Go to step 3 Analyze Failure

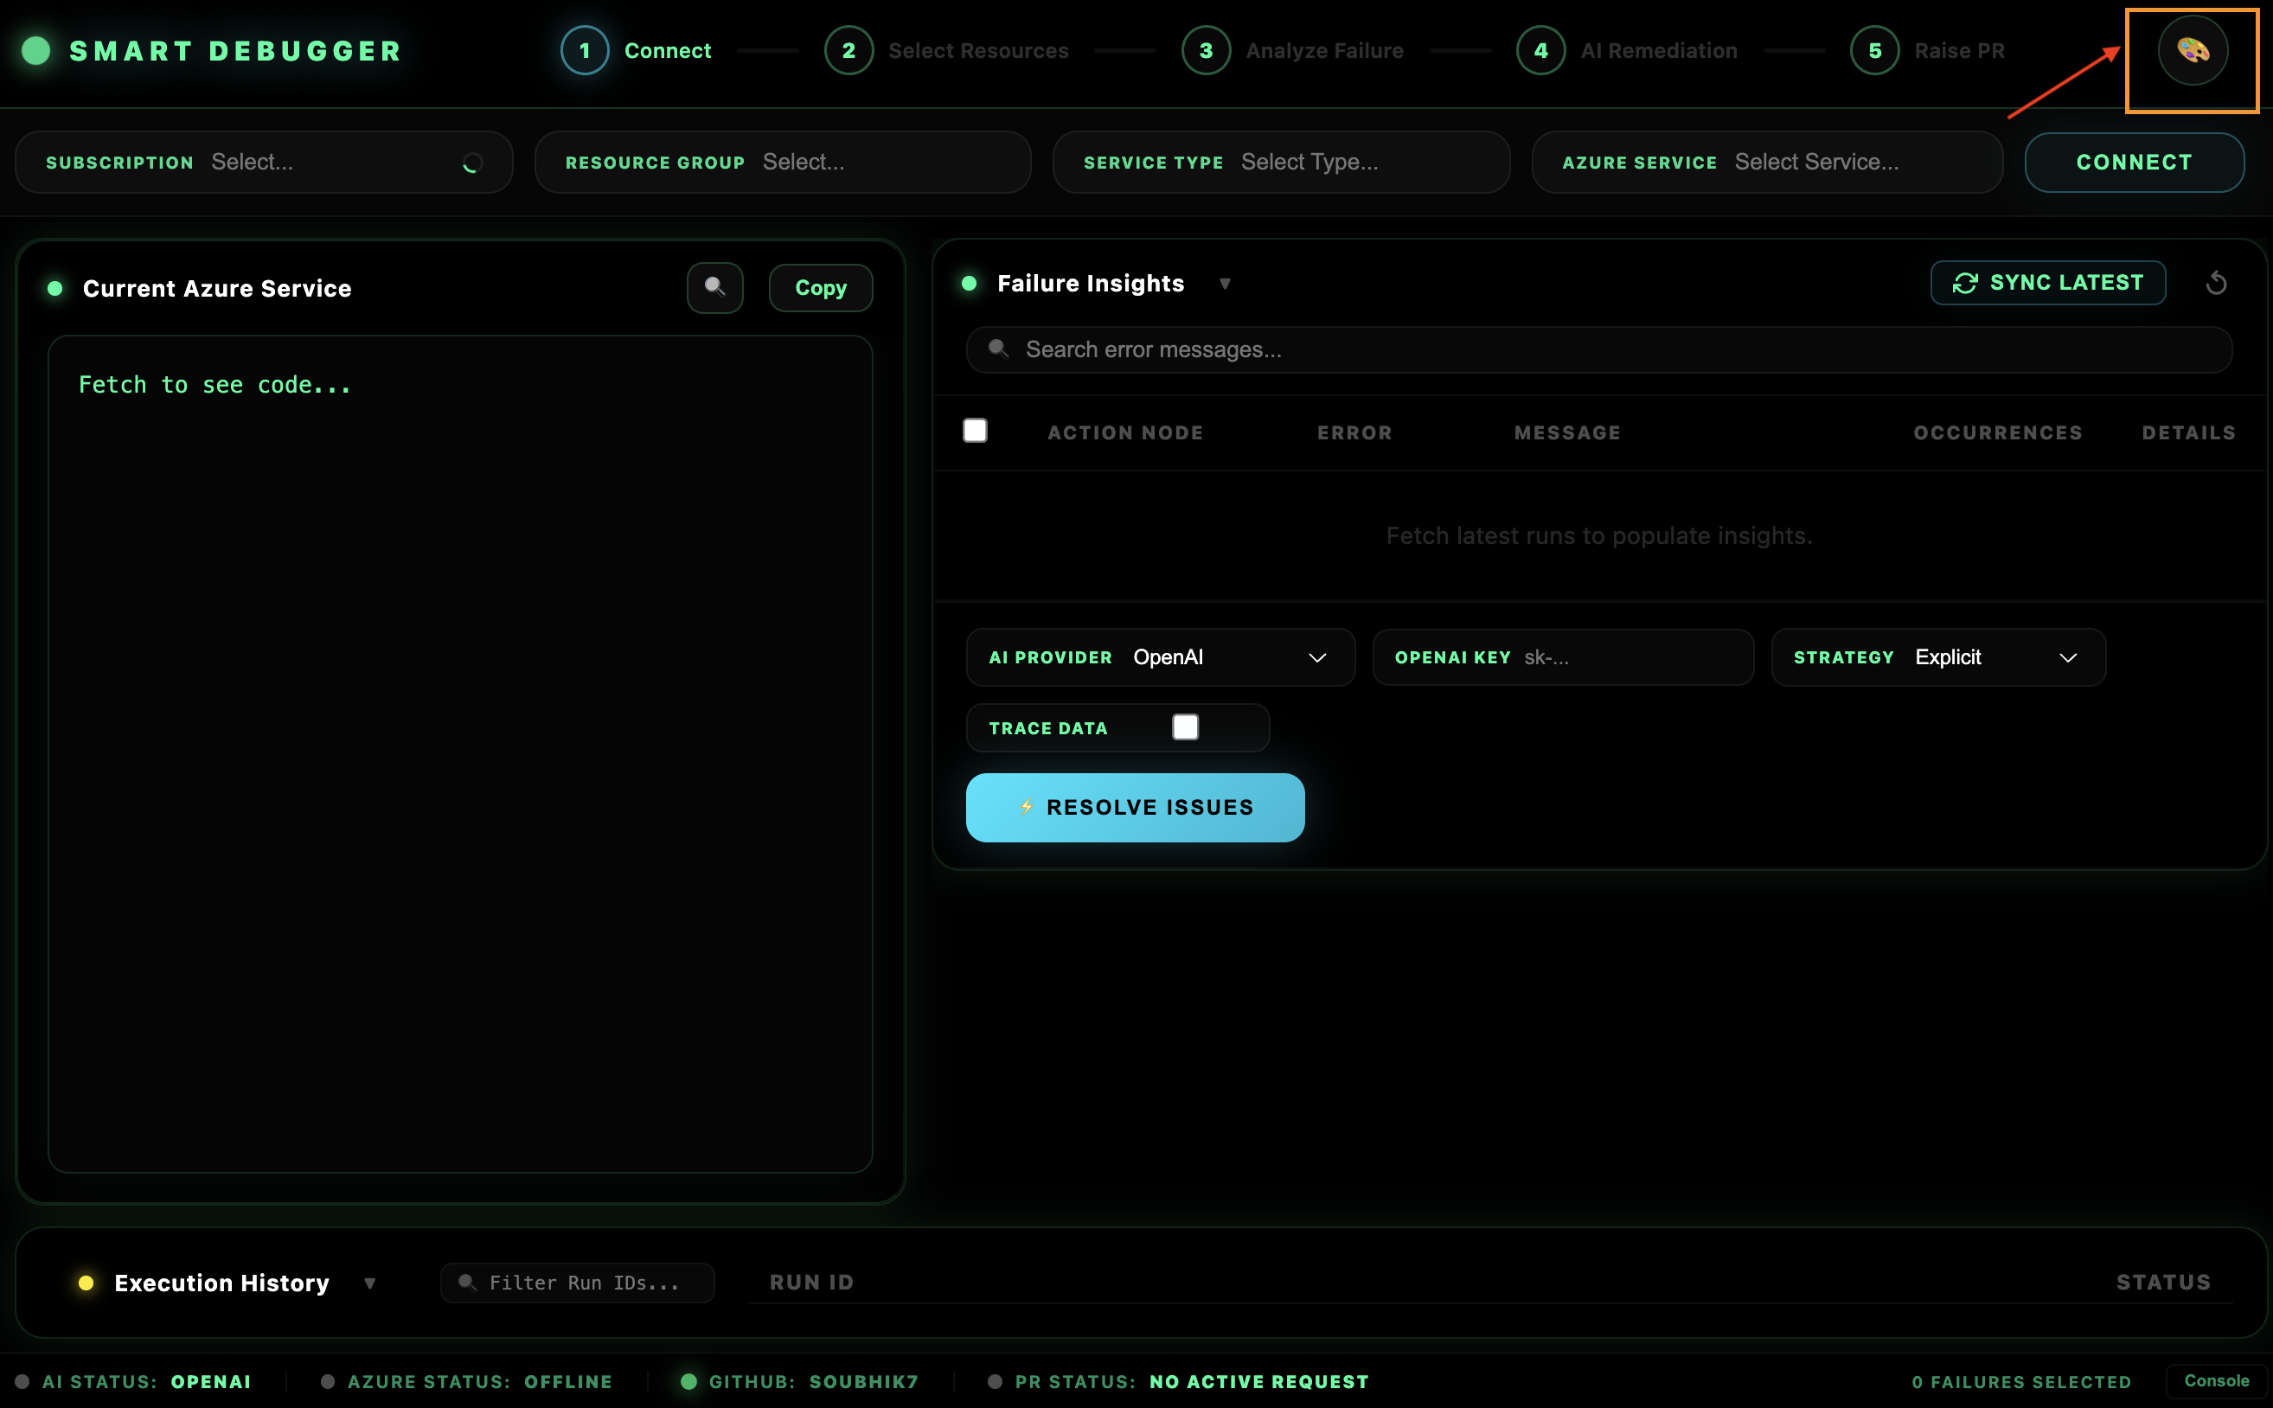pyautogui.click(x=1292, y=50)
